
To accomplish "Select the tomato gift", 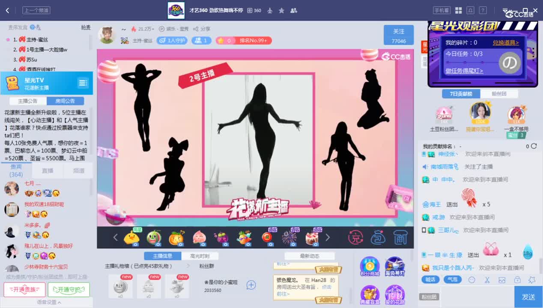I will 267,237.
